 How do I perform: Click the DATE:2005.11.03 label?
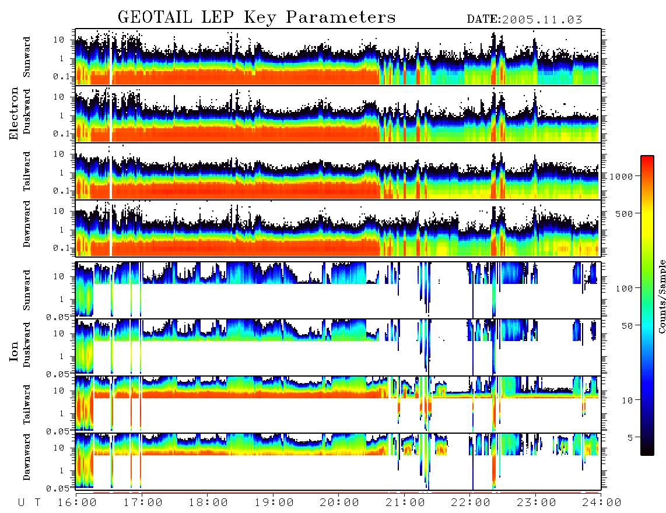[524, 20]
